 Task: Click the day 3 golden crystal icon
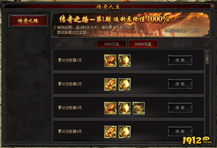coord(124,108)
